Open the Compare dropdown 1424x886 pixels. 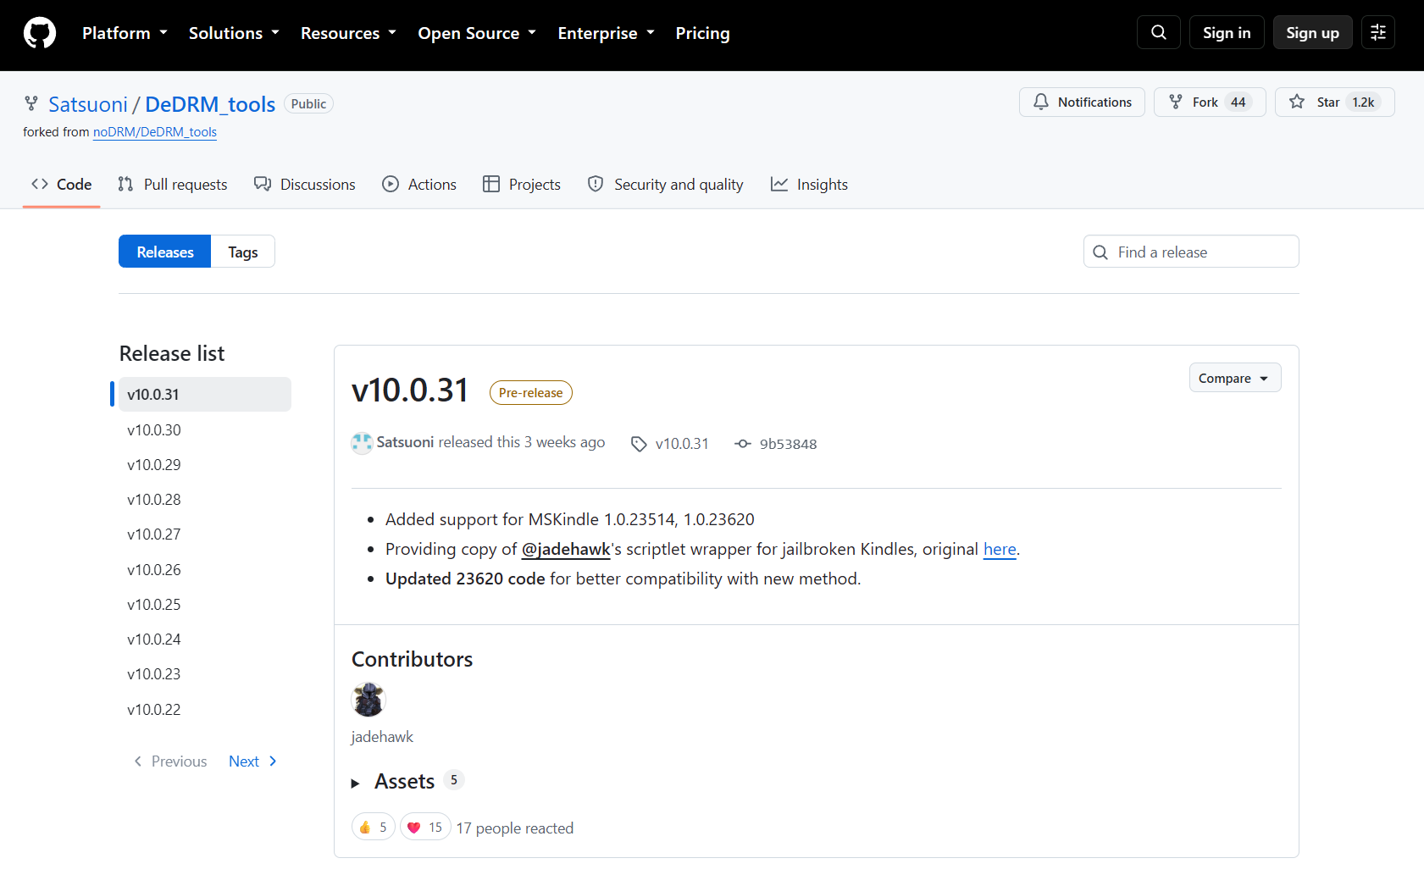tap(1235, 378)
